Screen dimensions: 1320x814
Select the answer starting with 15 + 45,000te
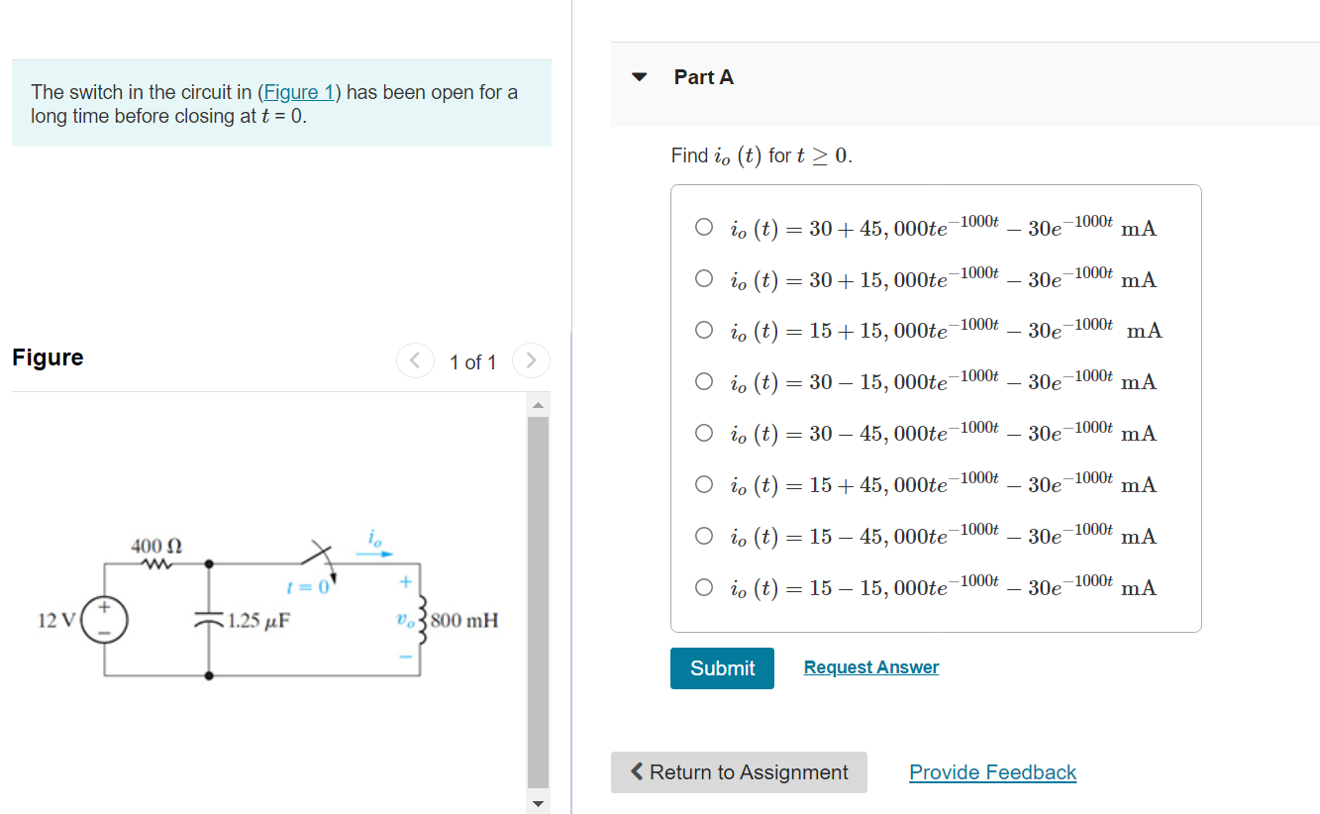(704, 483)
